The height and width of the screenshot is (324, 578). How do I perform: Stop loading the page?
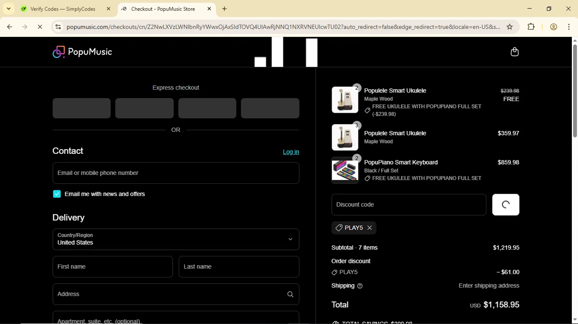40,27
